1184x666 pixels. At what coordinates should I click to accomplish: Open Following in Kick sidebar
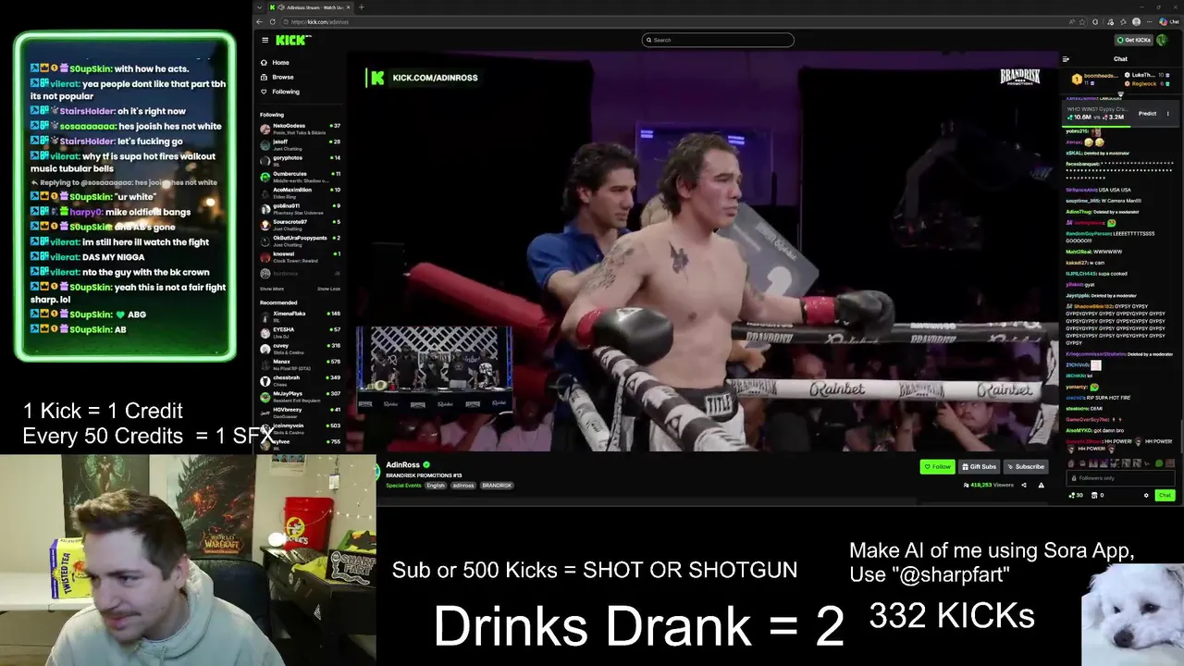tap(285, 92)
